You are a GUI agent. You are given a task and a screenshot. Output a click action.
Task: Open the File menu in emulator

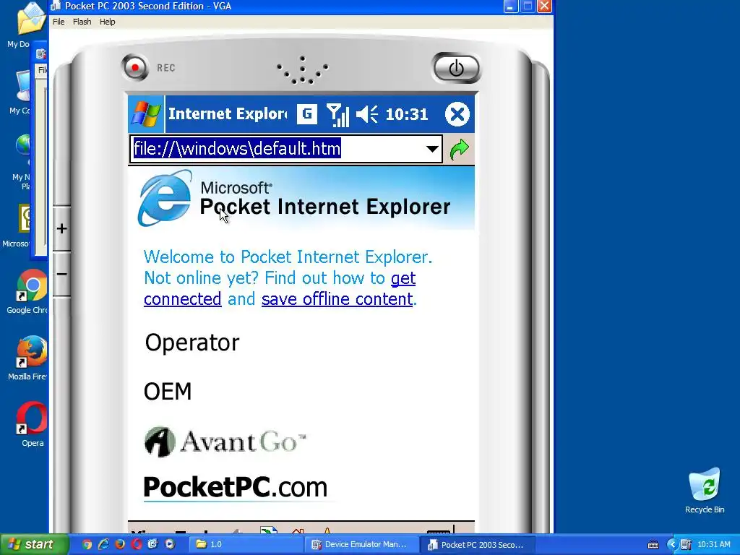(x=59, y=22)
